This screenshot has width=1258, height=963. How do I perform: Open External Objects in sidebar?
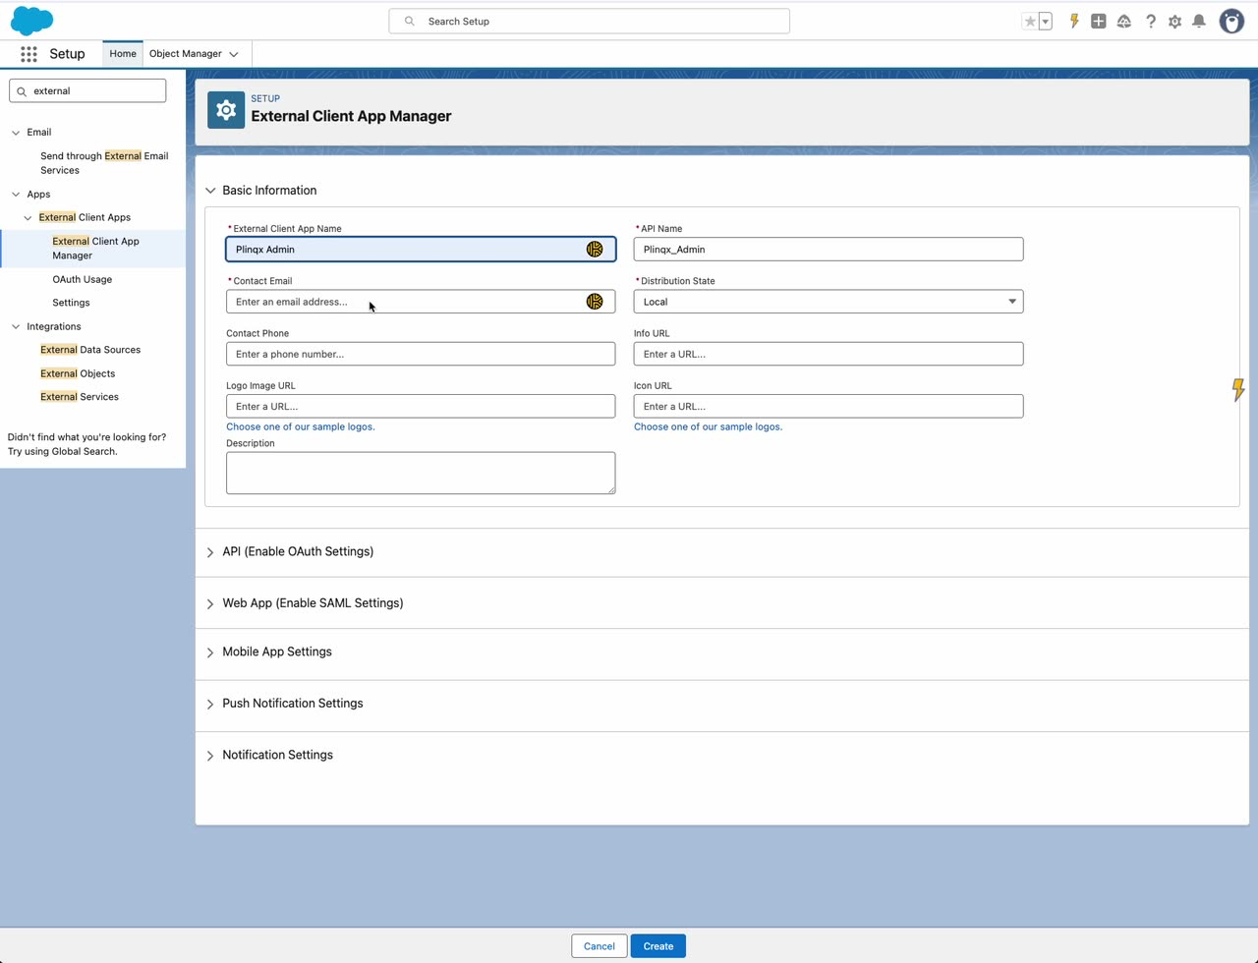[x=78, y=373]
